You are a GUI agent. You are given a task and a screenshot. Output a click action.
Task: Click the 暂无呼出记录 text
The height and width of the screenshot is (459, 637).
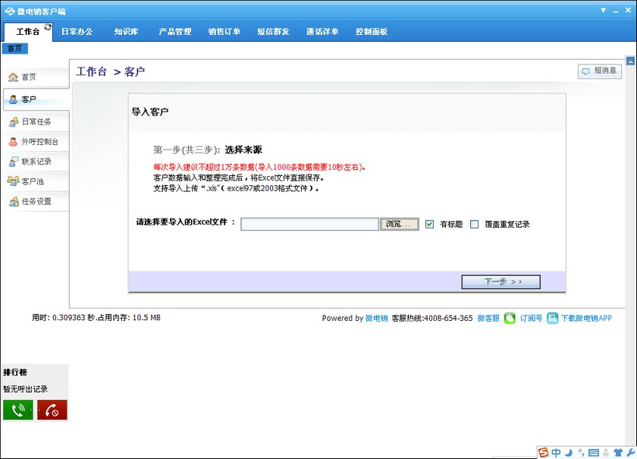click(26, 389)
